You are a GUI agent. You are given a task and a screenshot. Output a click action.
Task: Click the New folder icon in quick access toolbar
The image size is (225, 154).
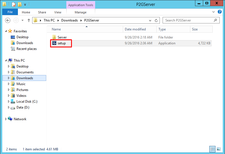20,4
